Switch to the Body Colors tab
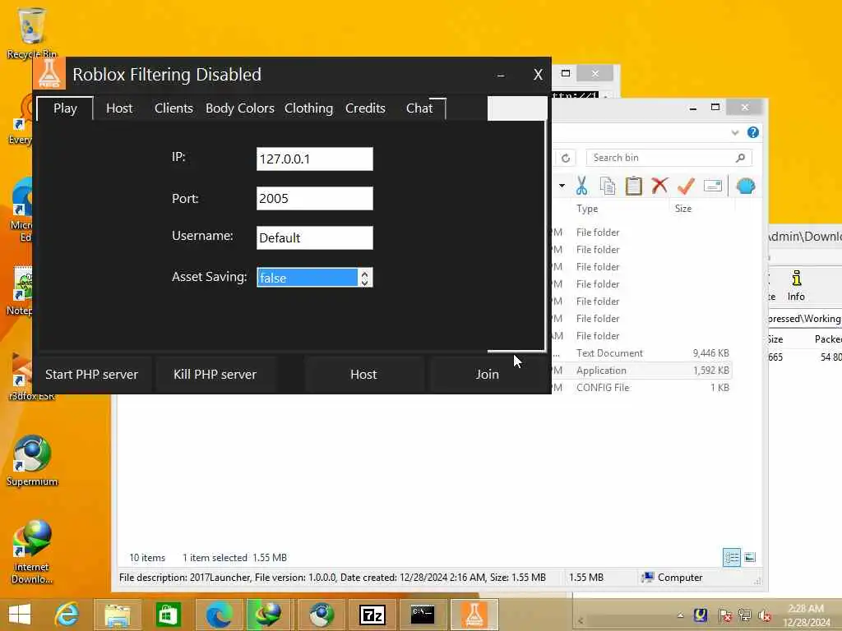Viewport: 842px width, 631px height. pos(239,108)
